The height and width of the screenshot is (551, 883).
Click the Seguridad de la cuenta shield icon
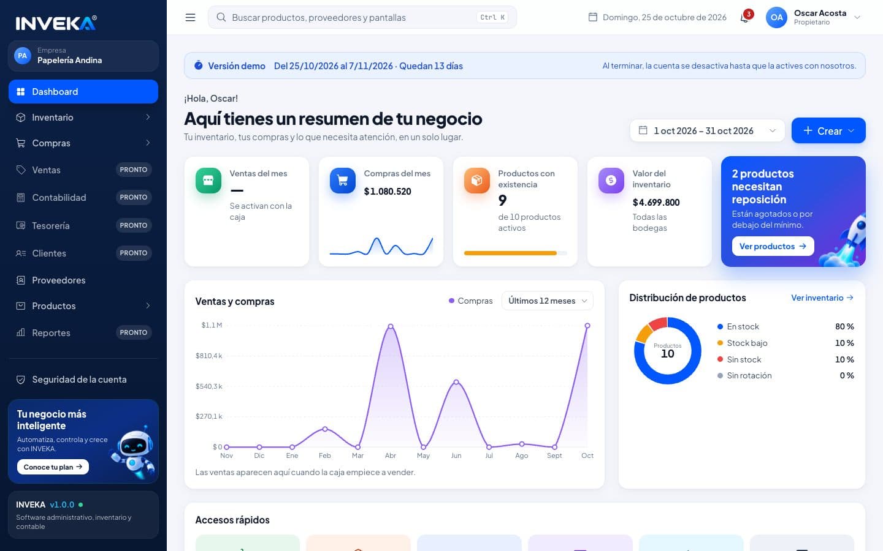21,380
